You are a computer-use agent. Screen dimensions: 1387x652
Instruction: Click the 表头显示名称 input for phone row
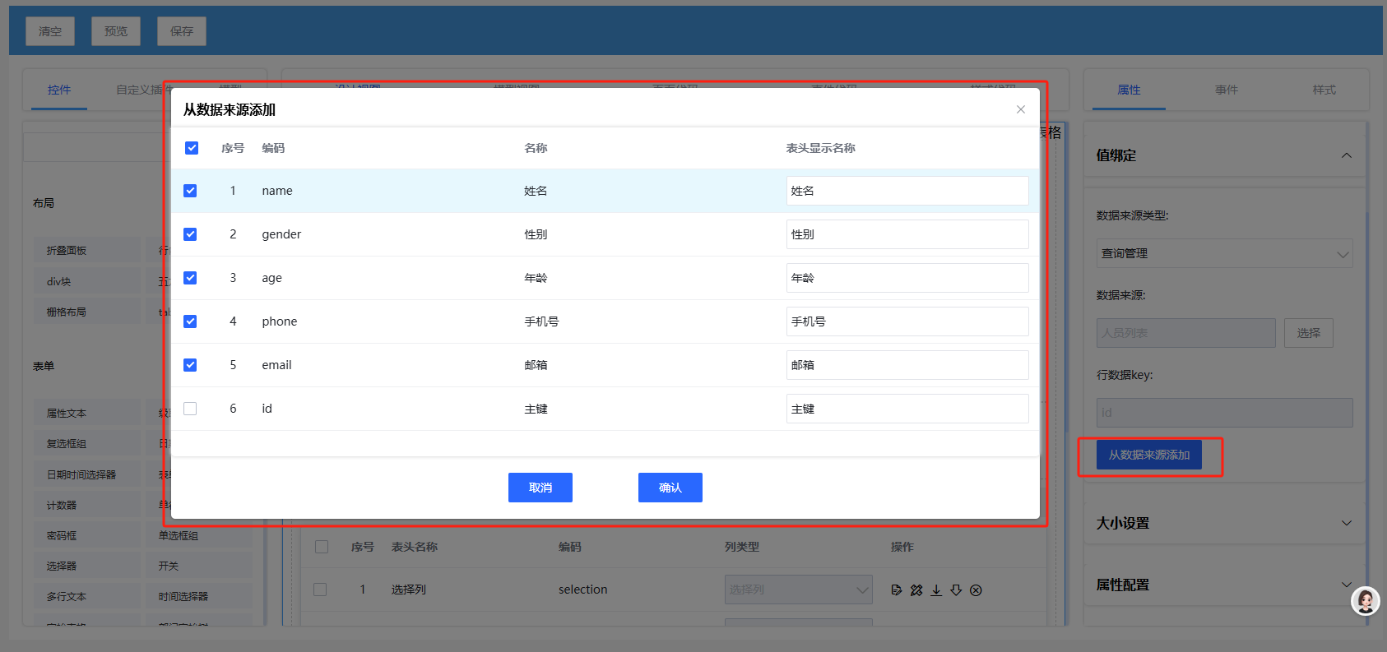click(x=907, y=321)
